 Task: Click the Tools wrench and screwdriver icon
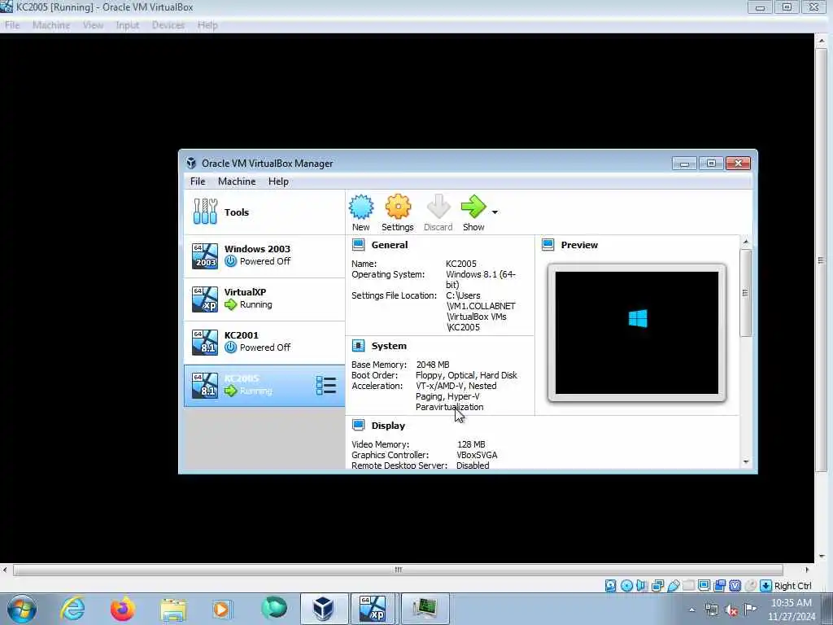tap(205, 212)
